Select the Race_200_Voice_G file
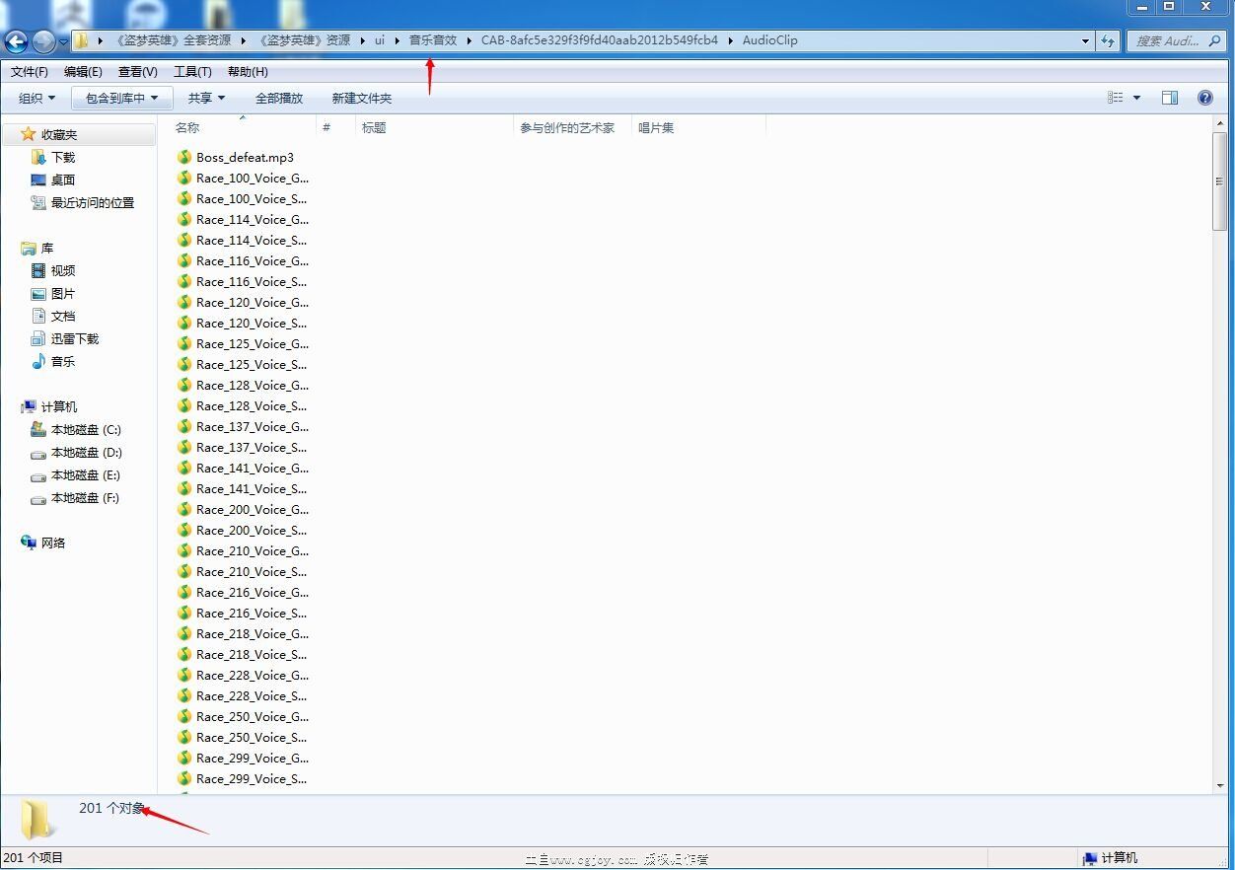 (x=253, y=509)
